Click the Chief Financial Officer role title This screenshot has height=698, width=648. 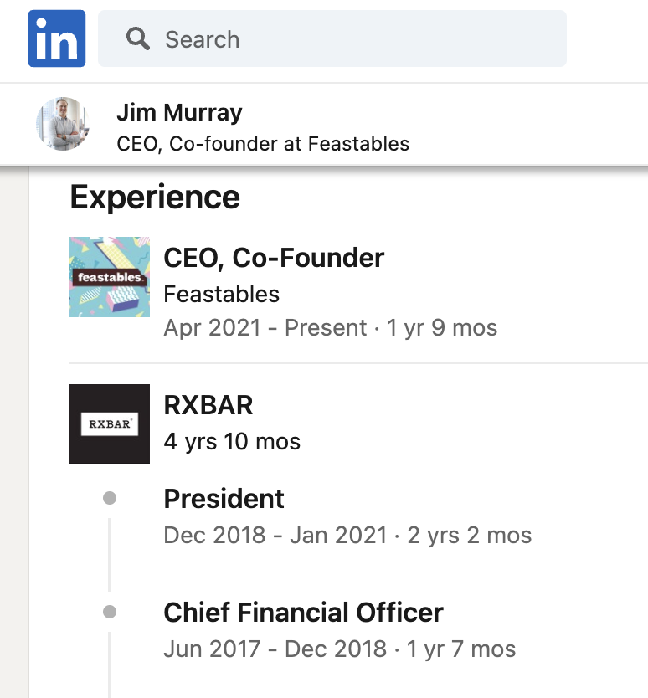point(303,613)
